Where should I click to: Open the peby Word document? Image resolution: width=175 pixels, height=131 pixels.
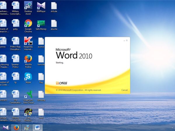(x=15, y=25)
